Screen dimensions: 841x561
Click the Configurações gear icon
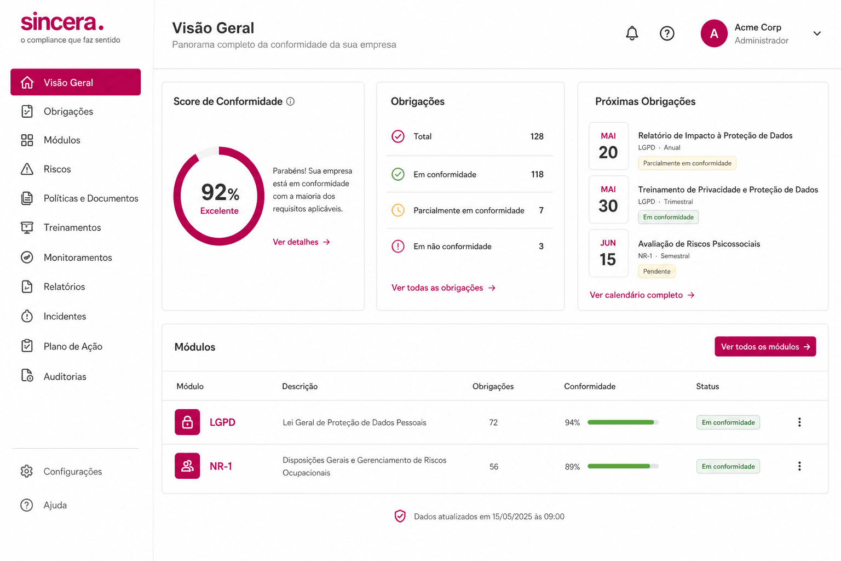pos(27,471)
